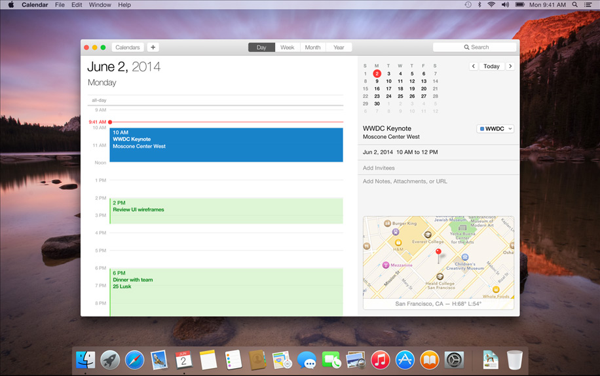
Task: Open App Store from the Dock
Action: (x=405, y=360)
